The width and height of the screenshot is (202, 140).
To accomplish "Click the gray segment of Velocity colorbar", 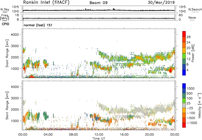I will [184, 105].
